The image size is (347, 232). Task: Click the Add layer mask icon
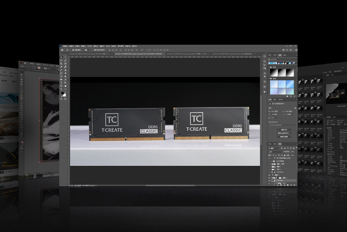(x=281, y=185)
